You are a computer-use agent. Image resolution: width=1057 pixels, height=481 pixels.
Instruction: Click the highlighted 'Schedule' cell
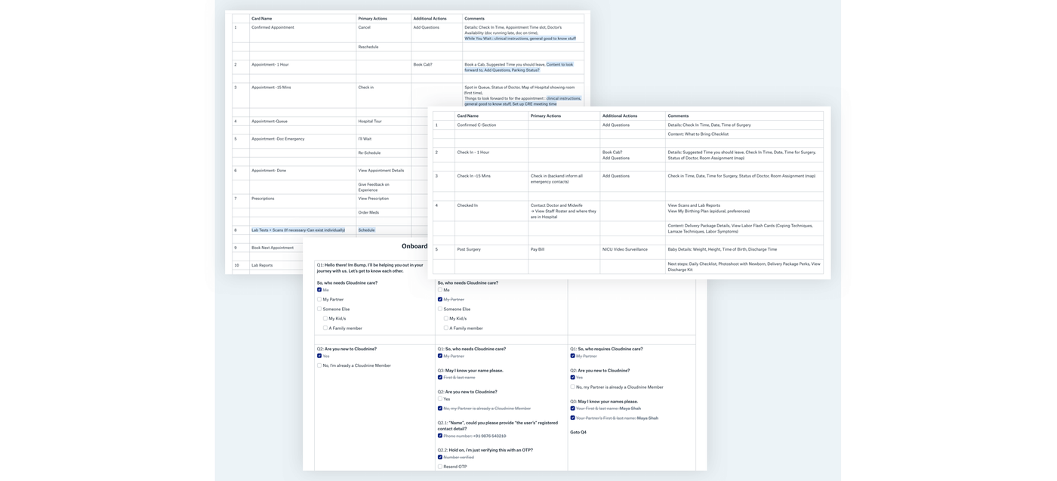(366, 230)
